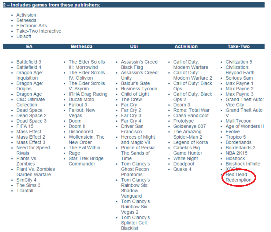Select the 'Doom II' entry
Image resolution: width=271 pixels, height=232 pixels.
77,126
